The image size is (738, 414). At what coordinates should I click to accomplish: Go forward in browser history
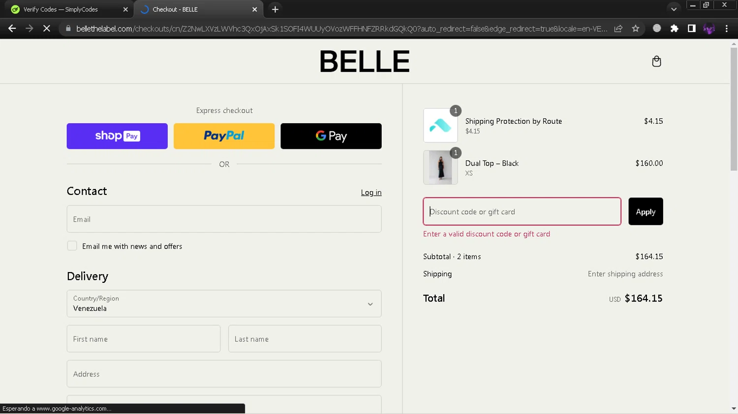coord(30,28)
